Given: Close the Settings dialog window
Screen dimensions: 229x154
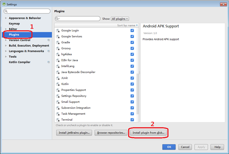Looking at the screenshot, I should click(x=223, y=5).
